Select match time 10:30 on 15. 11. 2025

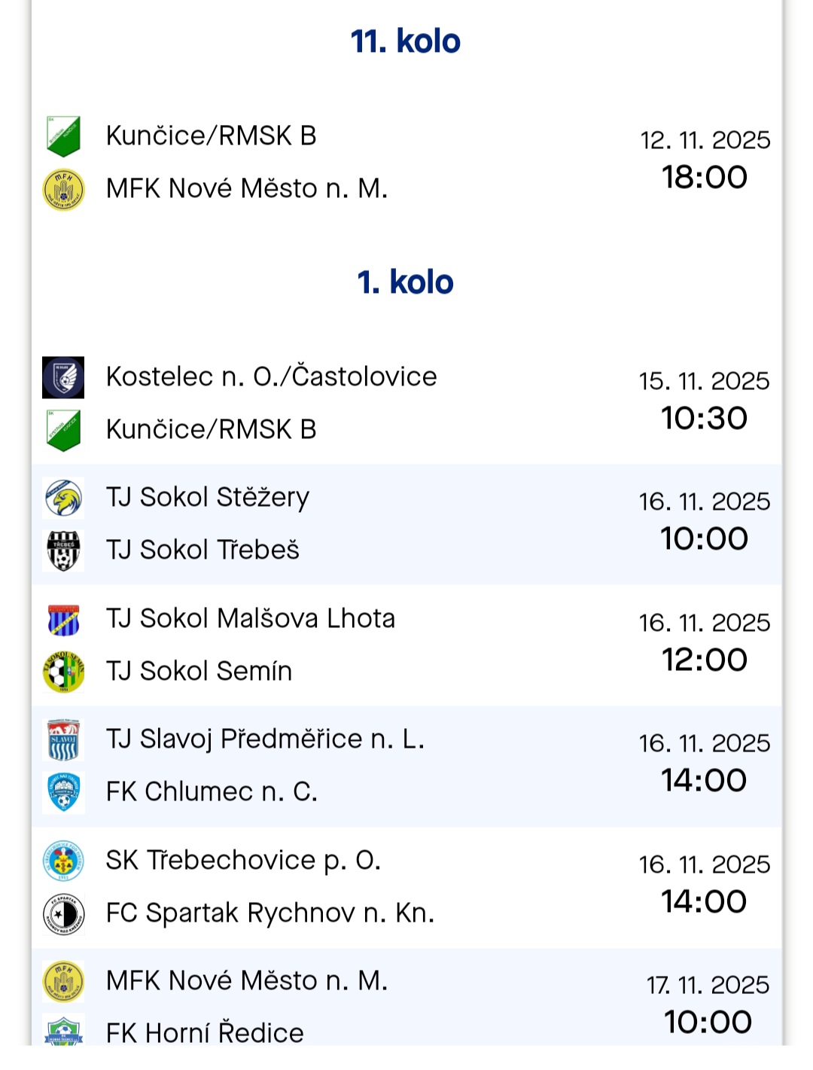click(705, 419)
